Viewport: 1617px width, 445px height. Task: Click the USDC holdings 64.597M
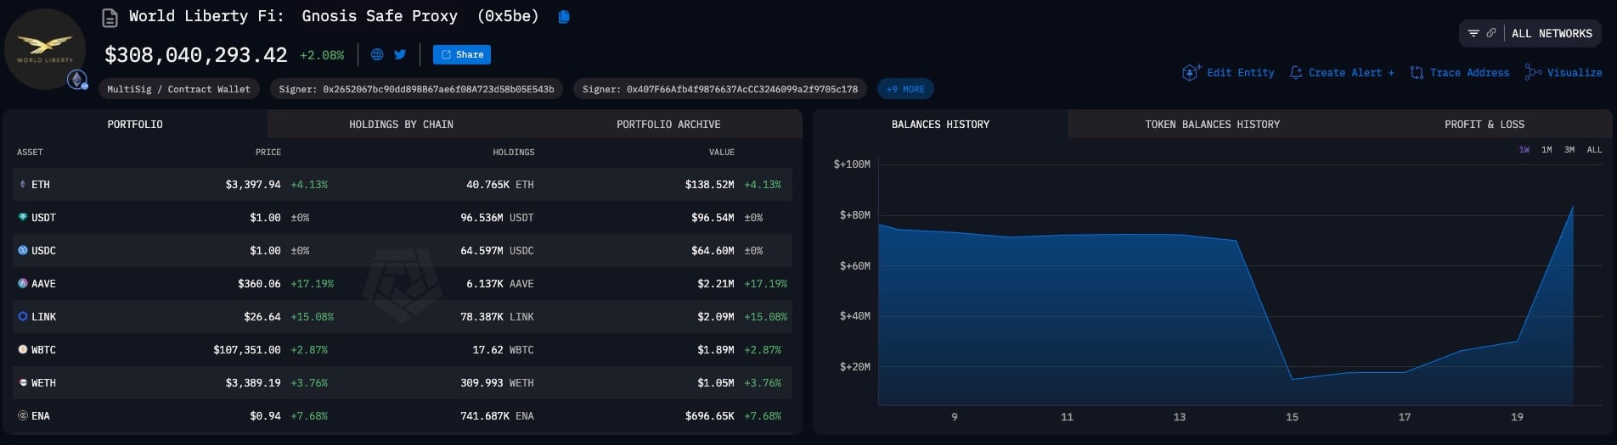(x=497, y=250)
